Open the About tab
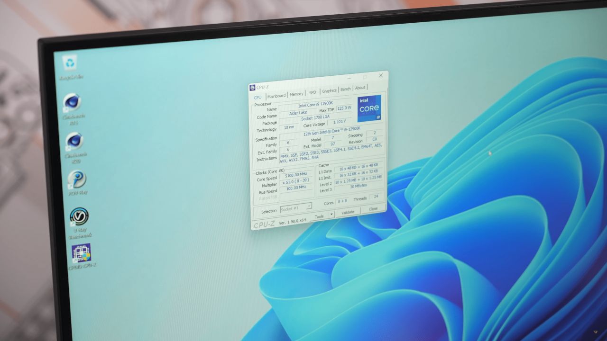Viewport: 607px width, 341px height. (360, 88)
